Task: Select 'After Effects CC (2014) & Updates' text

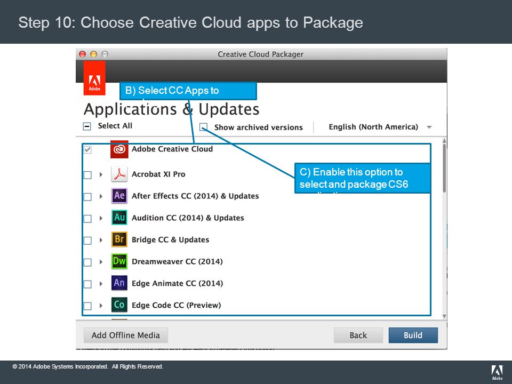Action: 195,196
